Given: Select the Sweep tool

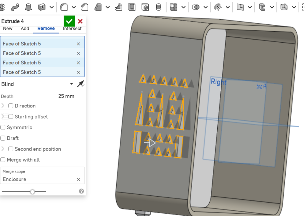Looking at the screenshot, I should point(15,7).
